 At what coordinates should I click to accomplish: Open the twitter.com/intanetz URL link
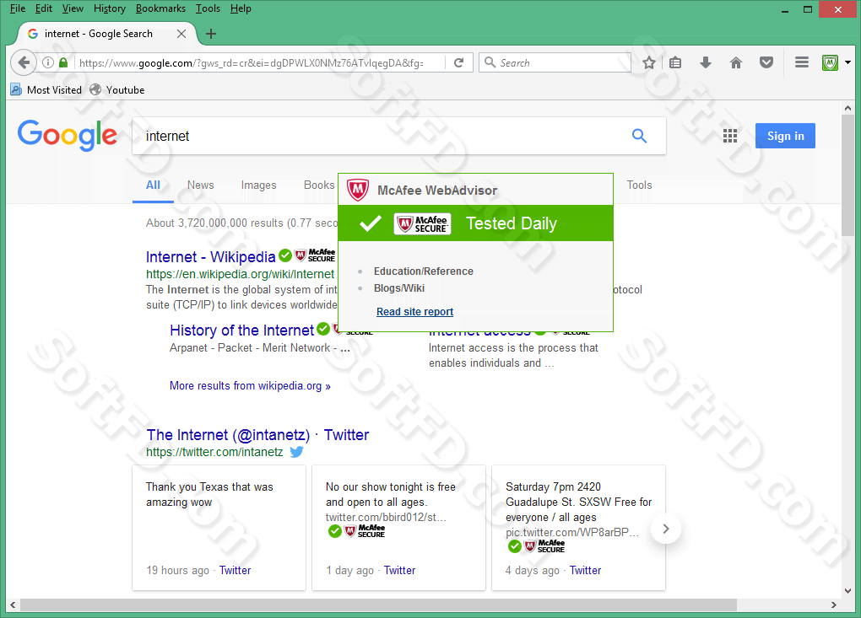214,452
